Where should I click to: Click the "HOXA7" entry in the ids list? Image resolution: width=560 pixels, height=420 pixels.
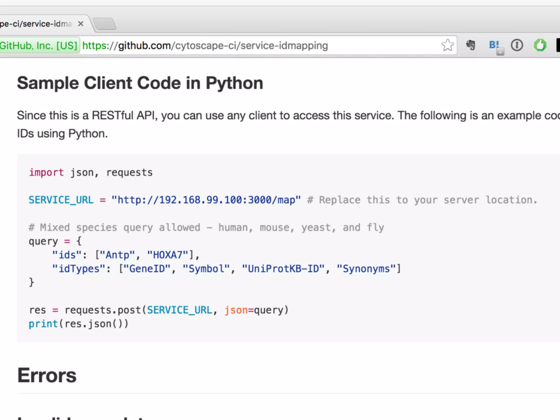point(168,255)
